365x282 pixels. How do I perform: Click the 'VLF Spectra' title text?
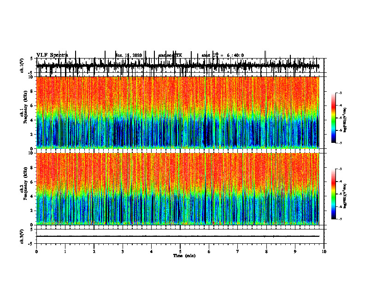(52, 55)
